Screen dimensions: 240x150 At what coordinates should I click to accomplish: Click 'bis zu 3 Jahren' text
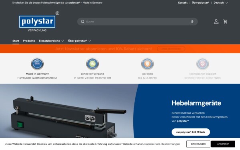click(x=147, y=78)
